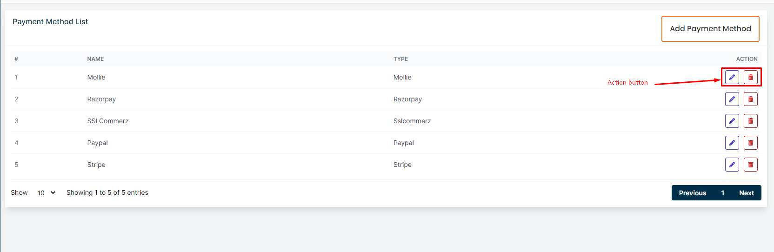Edit the Stripe payment method

pyautogui.click(x=732, y=165)
